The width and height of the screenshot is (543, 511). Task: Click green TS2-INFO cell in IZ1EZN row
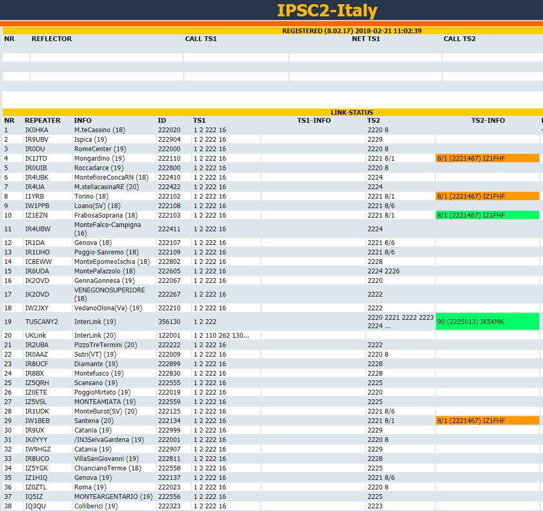487,215
